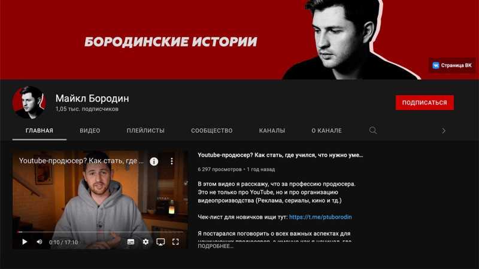Image resolution: width=479 pixels, height=269 pixels.
Task: Open the Главная tab
Action: coord(40,130)
